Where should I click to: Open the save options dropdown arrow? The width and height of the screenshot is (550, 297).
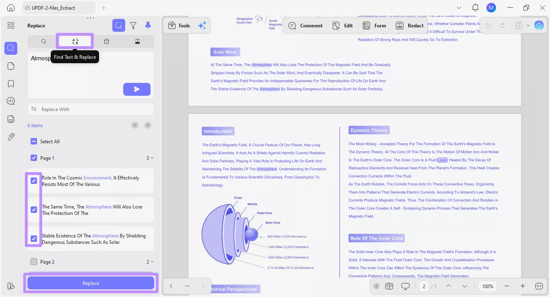(528, 25)
